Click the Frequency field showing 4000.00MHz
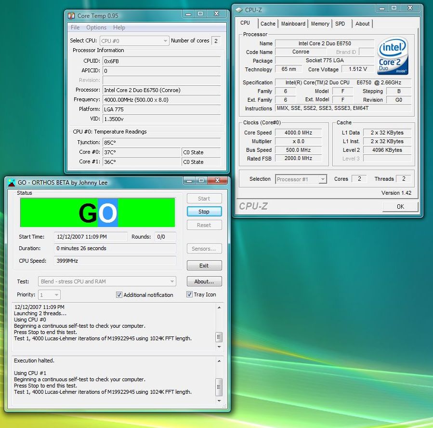The image size is (433, 428). [161, 100]
